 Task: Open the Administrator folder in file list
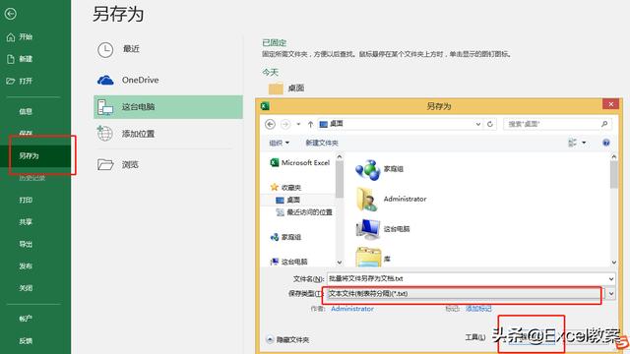391,199
